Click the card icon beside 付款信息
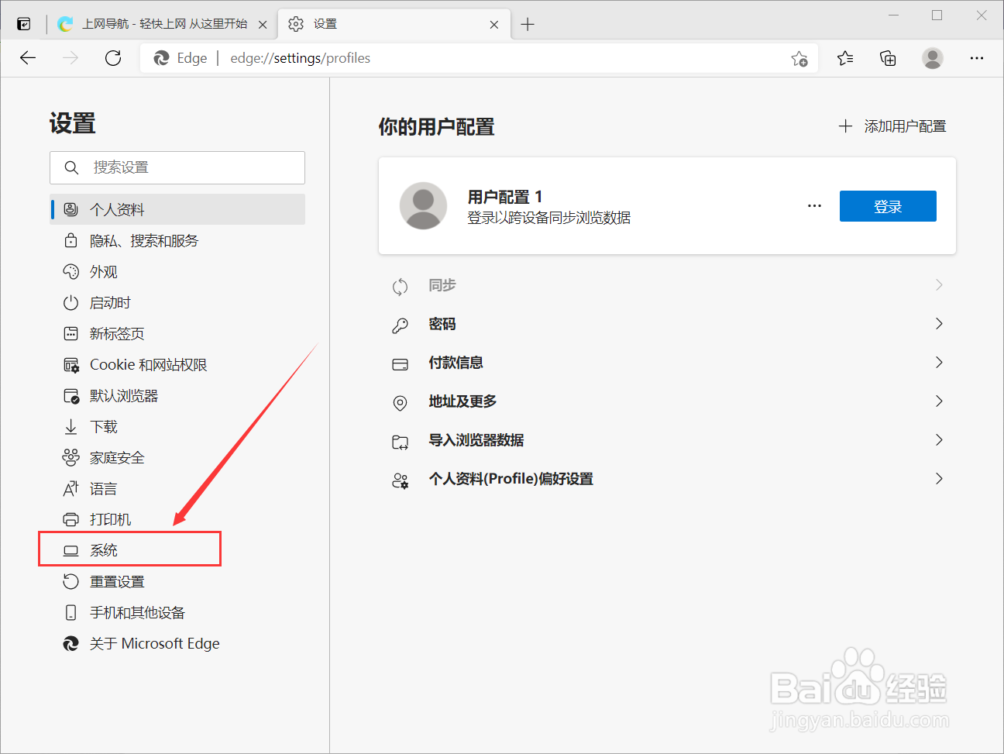Image resolution: width=1004 pixels, height=754 pixels. (x=400, y=364)
